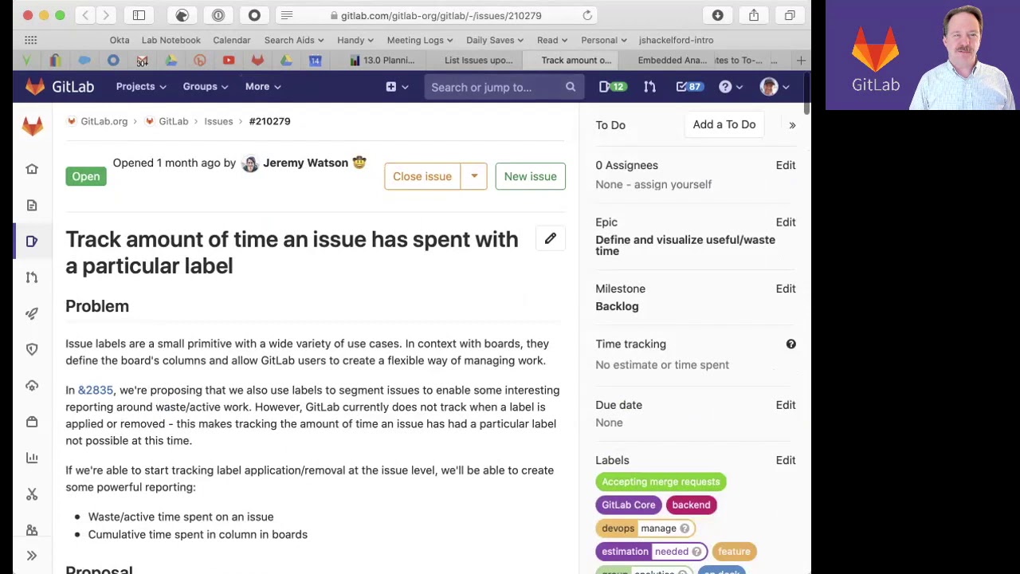Viewport: 1020px width, 574px height.
Task: Open To-Do list counter showing 87
Action: 689,87
